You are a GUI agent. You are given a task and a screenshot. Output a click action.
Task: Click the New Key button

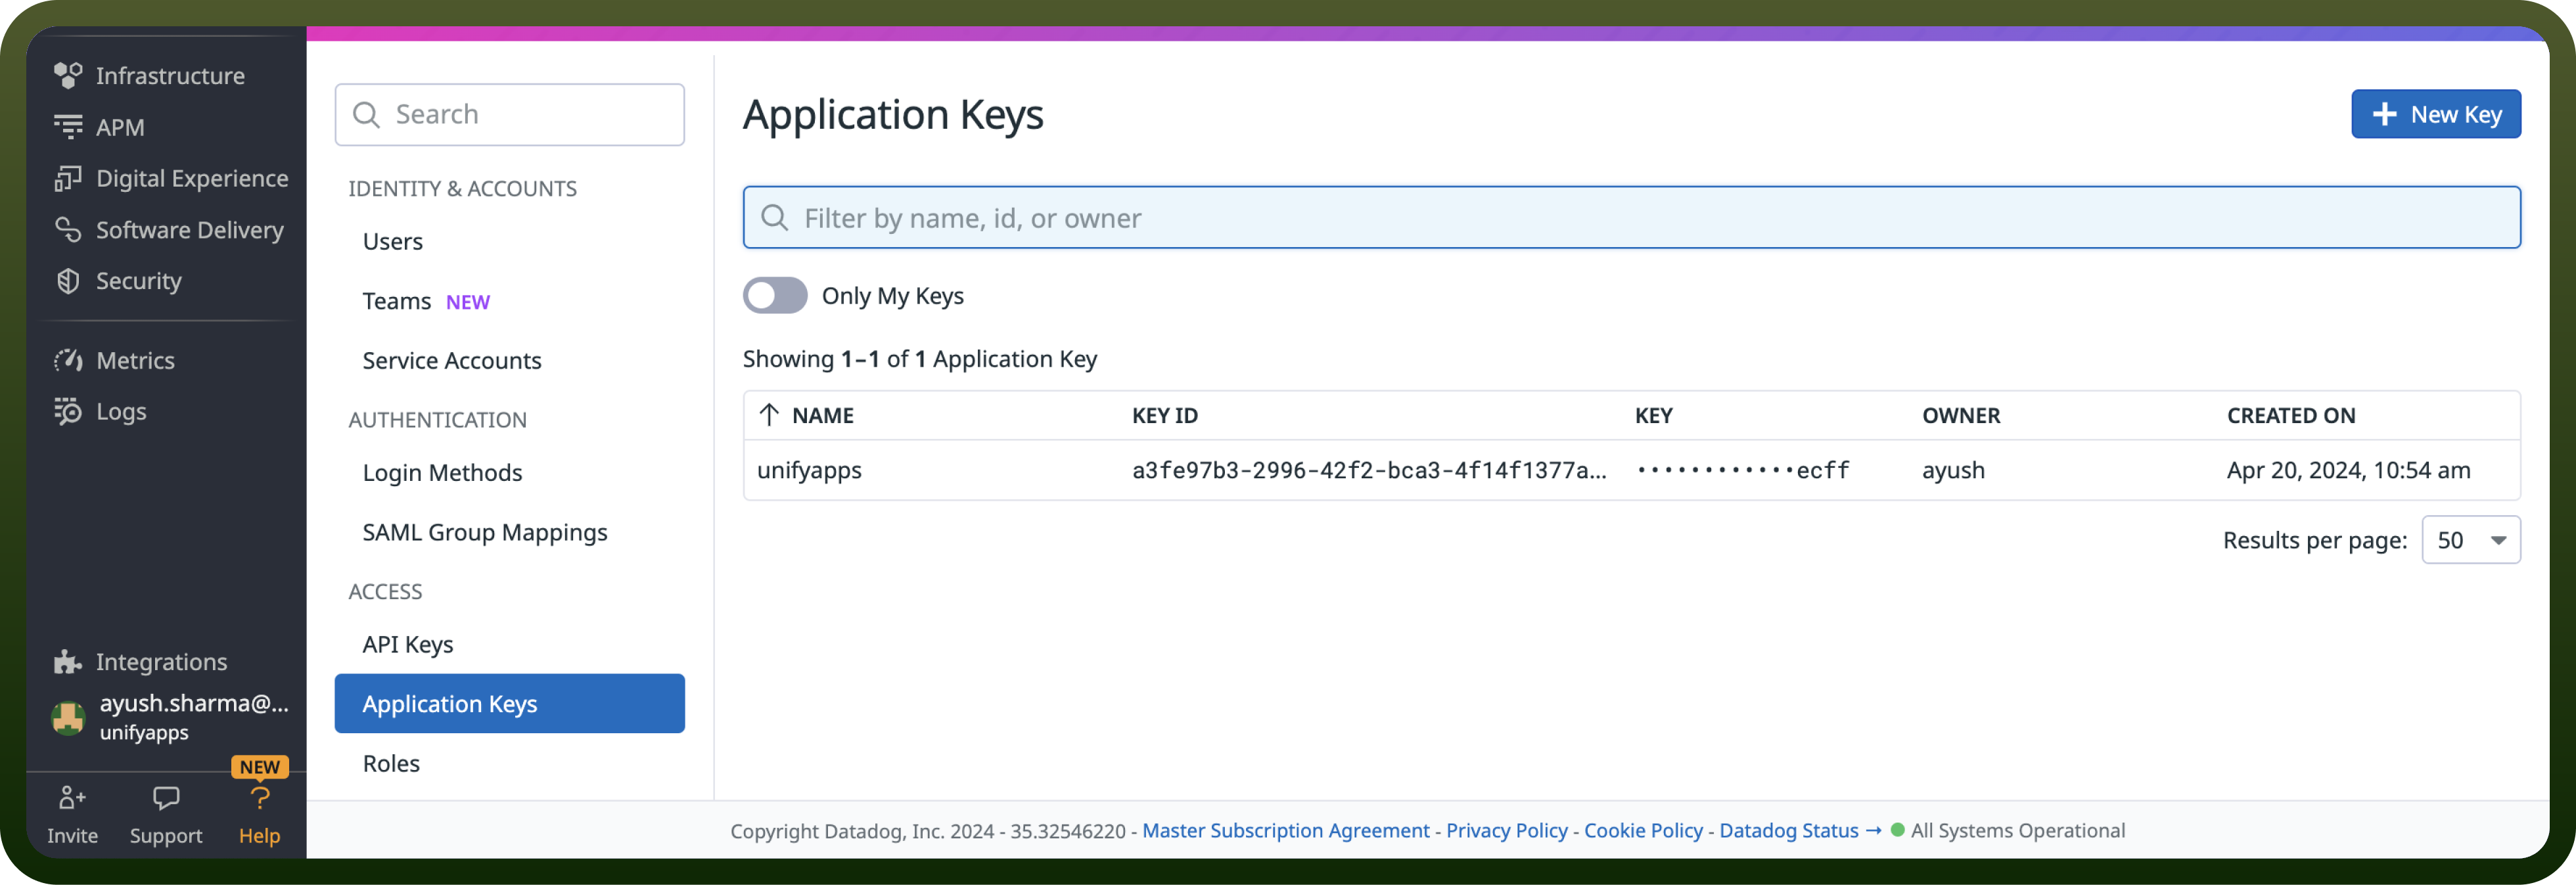pos(2436,114)
